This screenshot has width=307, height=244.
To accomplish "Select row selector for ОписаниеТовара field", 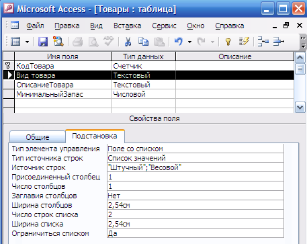I will click(9, 85).
